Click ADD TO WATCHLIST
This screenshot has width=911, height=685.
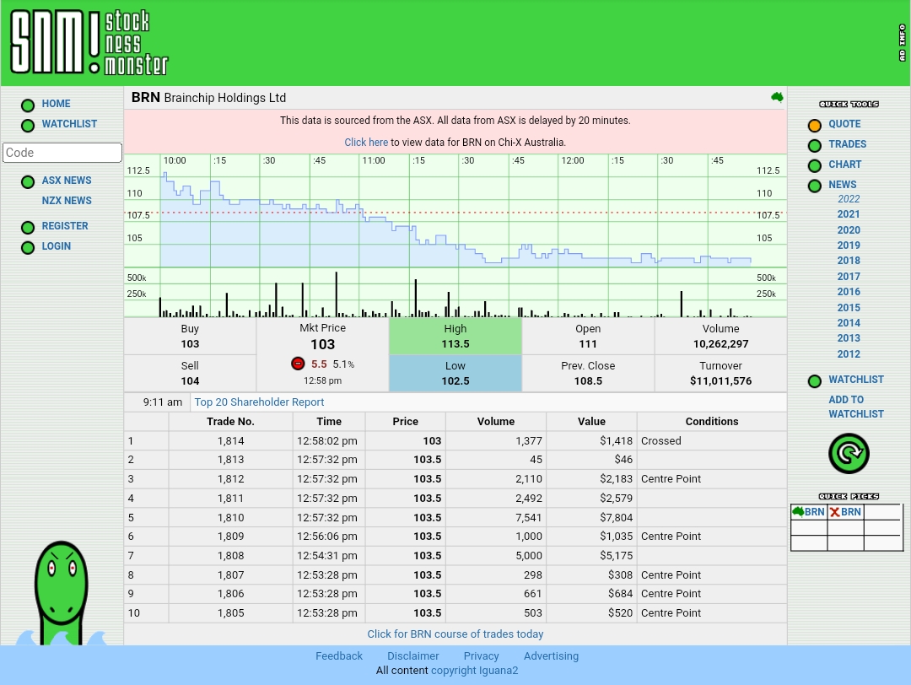[x=856, y=407]
